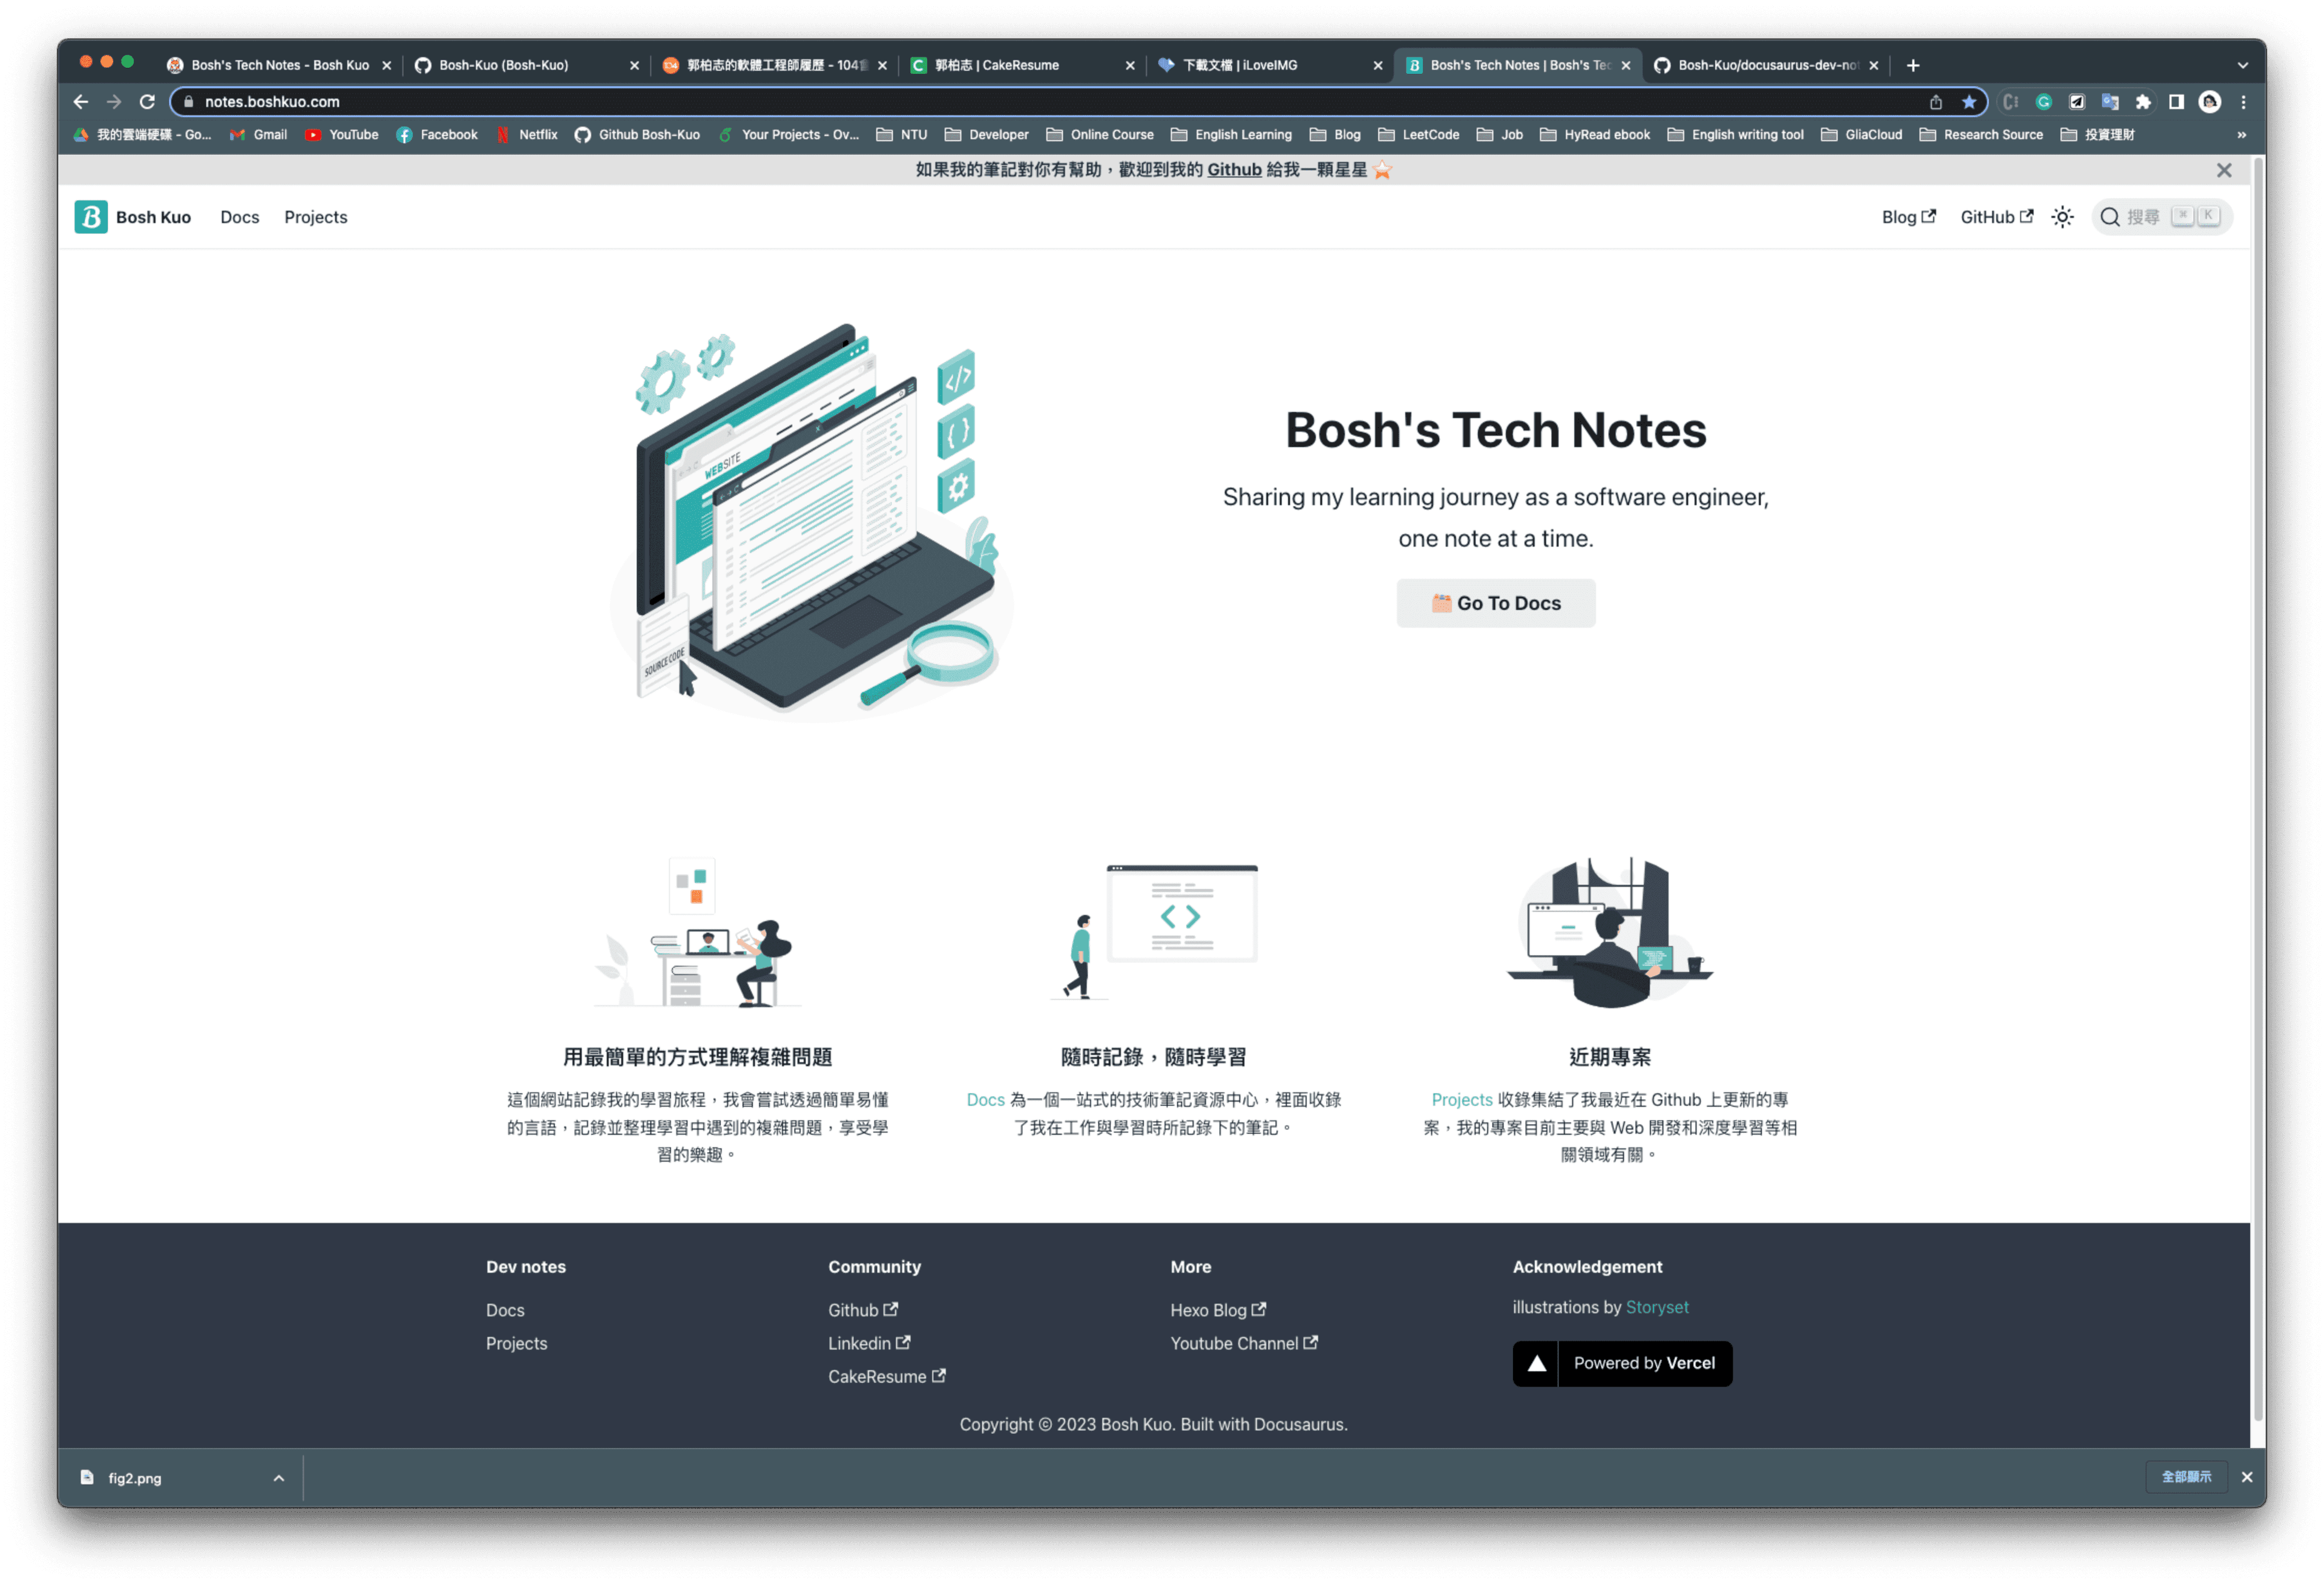2324x1584 pixels.
Task: Open the Gmail bookmark
Action: [258, 135]
